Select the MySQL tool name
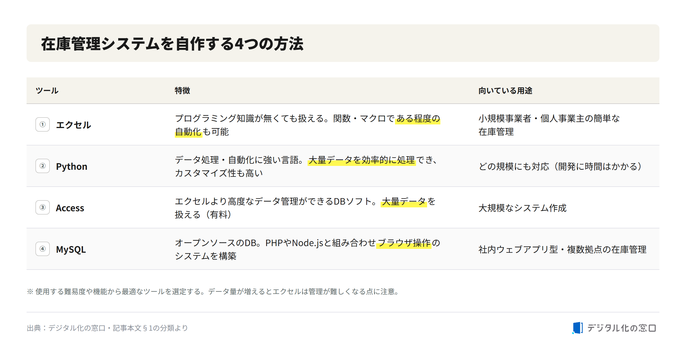686x360 pixels. (71, 249)
